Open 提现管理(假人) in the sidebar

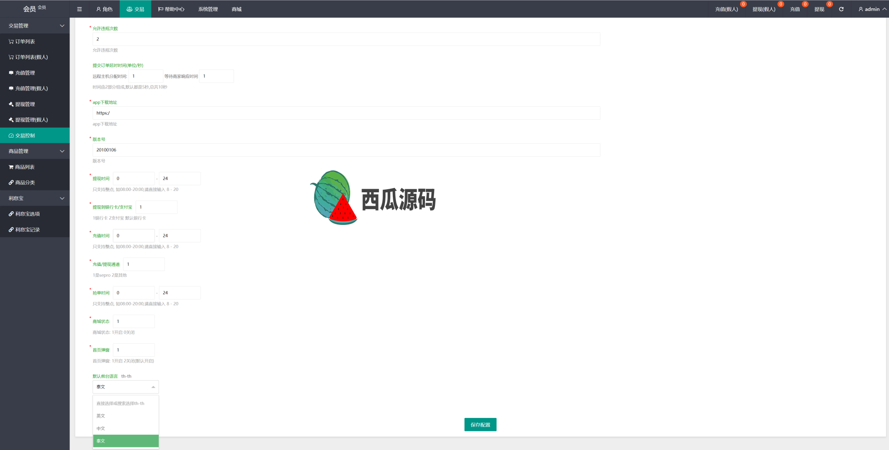coord(35,120)
